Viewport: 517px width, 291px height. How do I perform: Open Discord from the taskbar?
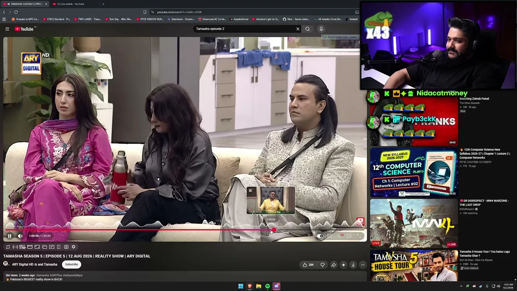tap(277, 286)
